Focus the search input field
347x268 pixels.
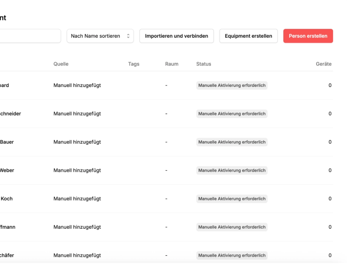(x=30, y=36)
